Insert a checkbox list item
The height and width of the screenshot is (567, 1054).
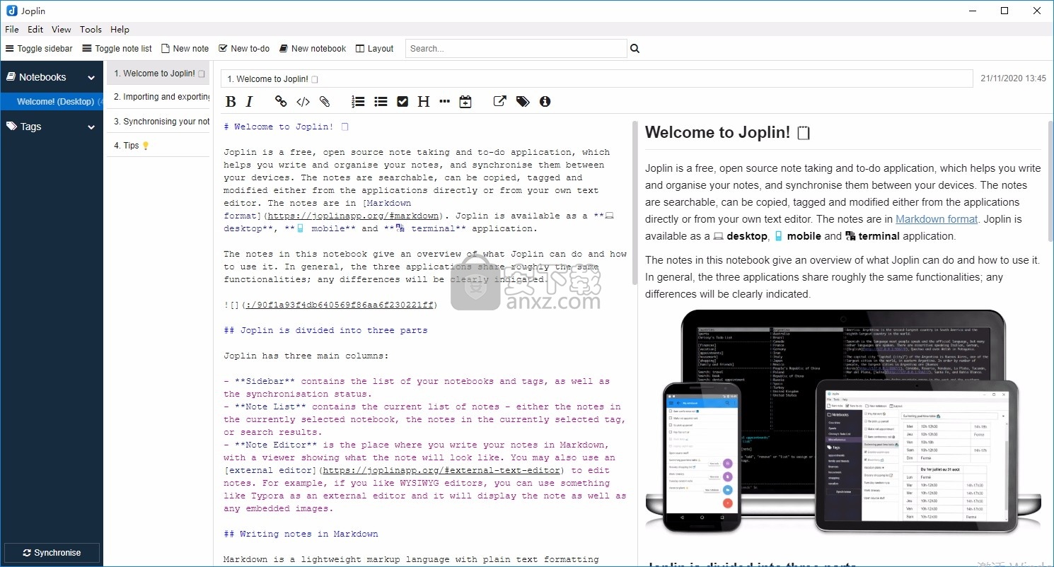(403, 102)
